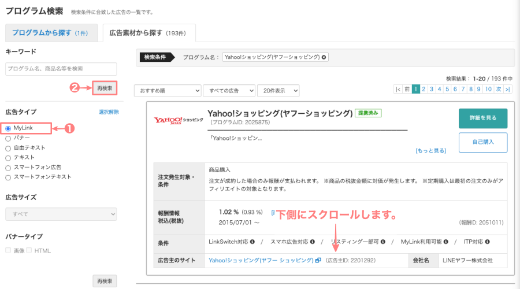This screenshot has width=520, height=289.
Task: Click 次 next page link
Action: tap(499, 89)
